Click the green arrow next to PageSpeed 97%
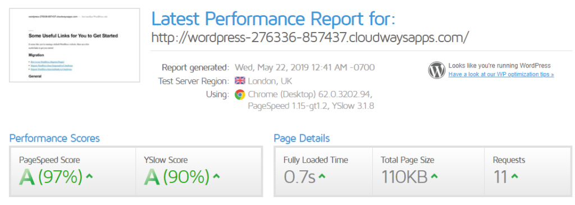The image size is (575, 205). pos(89,176)
